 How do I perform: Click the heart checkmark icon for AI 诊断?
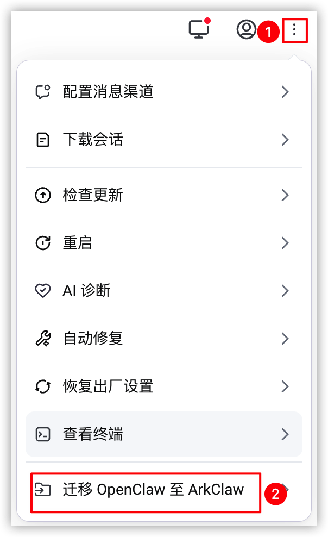click(43, 291)
